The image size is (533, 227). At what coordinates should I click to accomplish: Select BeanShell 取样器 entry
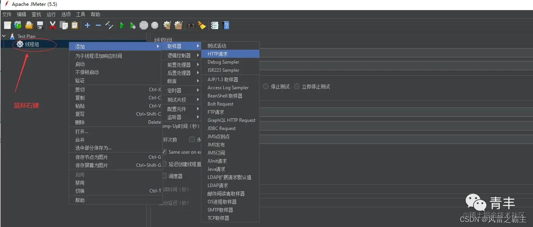click(x=230, y=96)
